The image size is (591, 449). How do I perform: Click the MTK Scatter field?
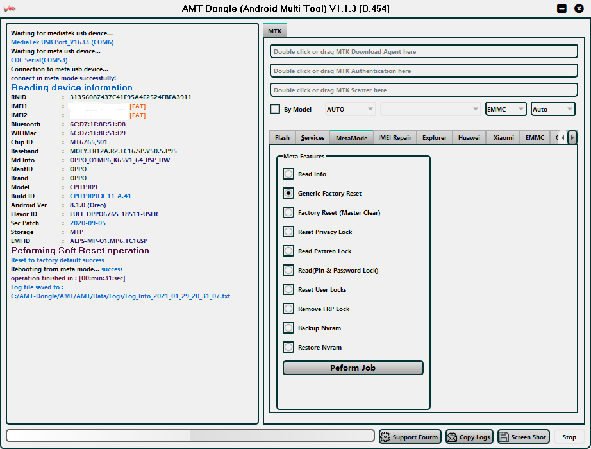[424, 90]
